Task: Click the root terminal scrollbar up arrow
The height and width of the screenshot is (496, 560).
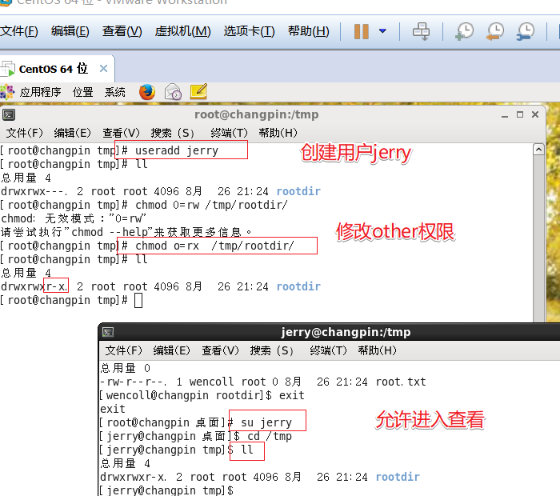Action: pyautogui.click(x=538, y=150)
